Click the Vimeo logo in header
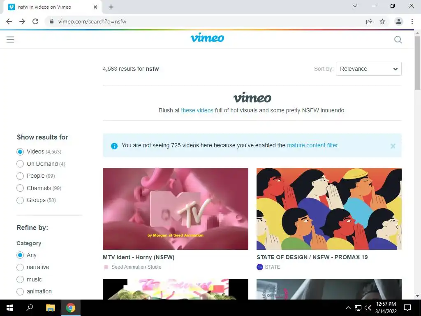 pyautogui.click(x=207, y=37)
